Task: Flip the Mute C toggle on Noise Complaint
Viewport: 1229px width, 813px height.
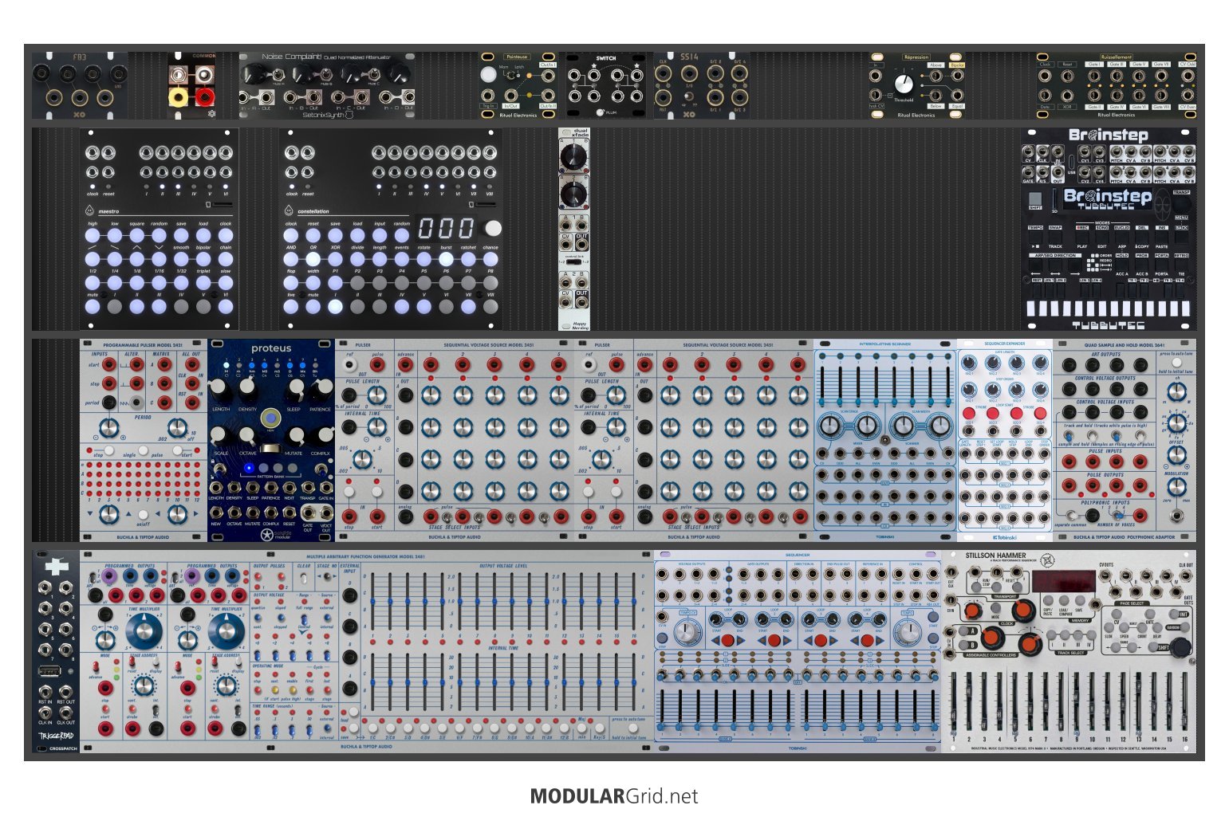Action: tap(373, 74)
